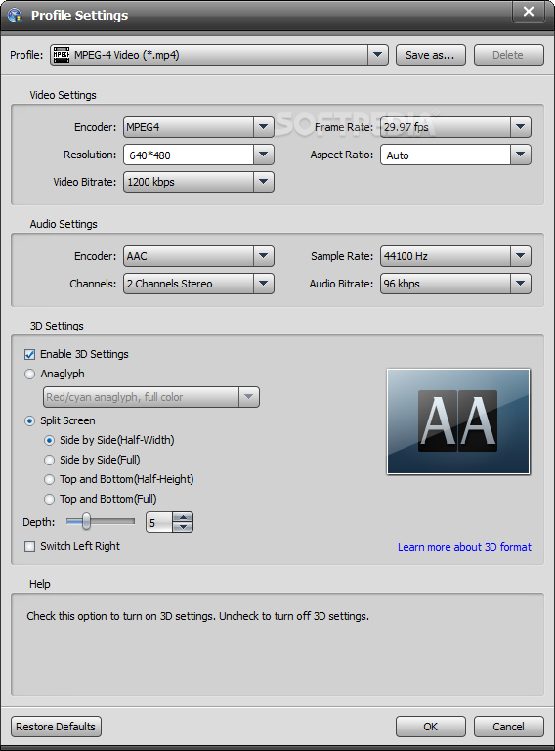This screenshot has height=751, width=555.
Task: Select Side by Side(Half-Width) option
Action: click(49, 440)
